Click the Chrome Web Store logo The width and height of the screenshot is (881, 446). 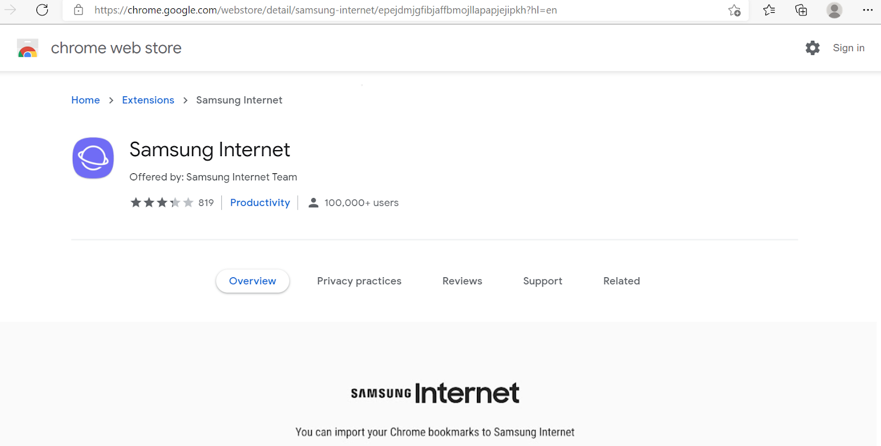coord(28,48)
